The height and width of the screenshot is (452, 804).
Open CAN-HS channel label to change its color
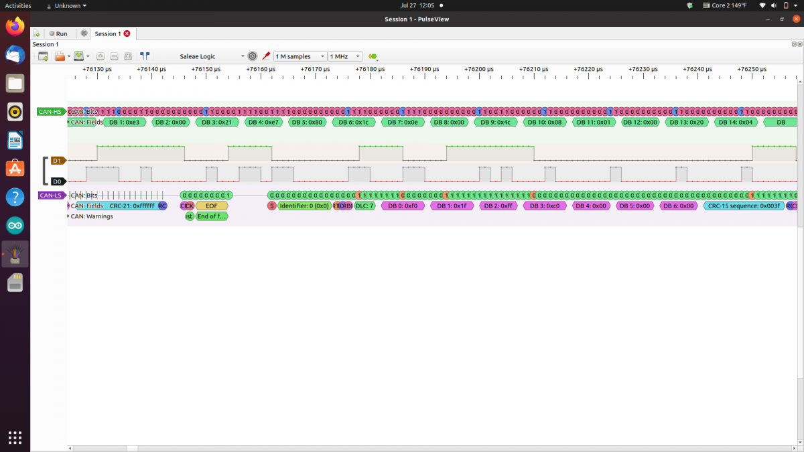[x=51, y=112]
